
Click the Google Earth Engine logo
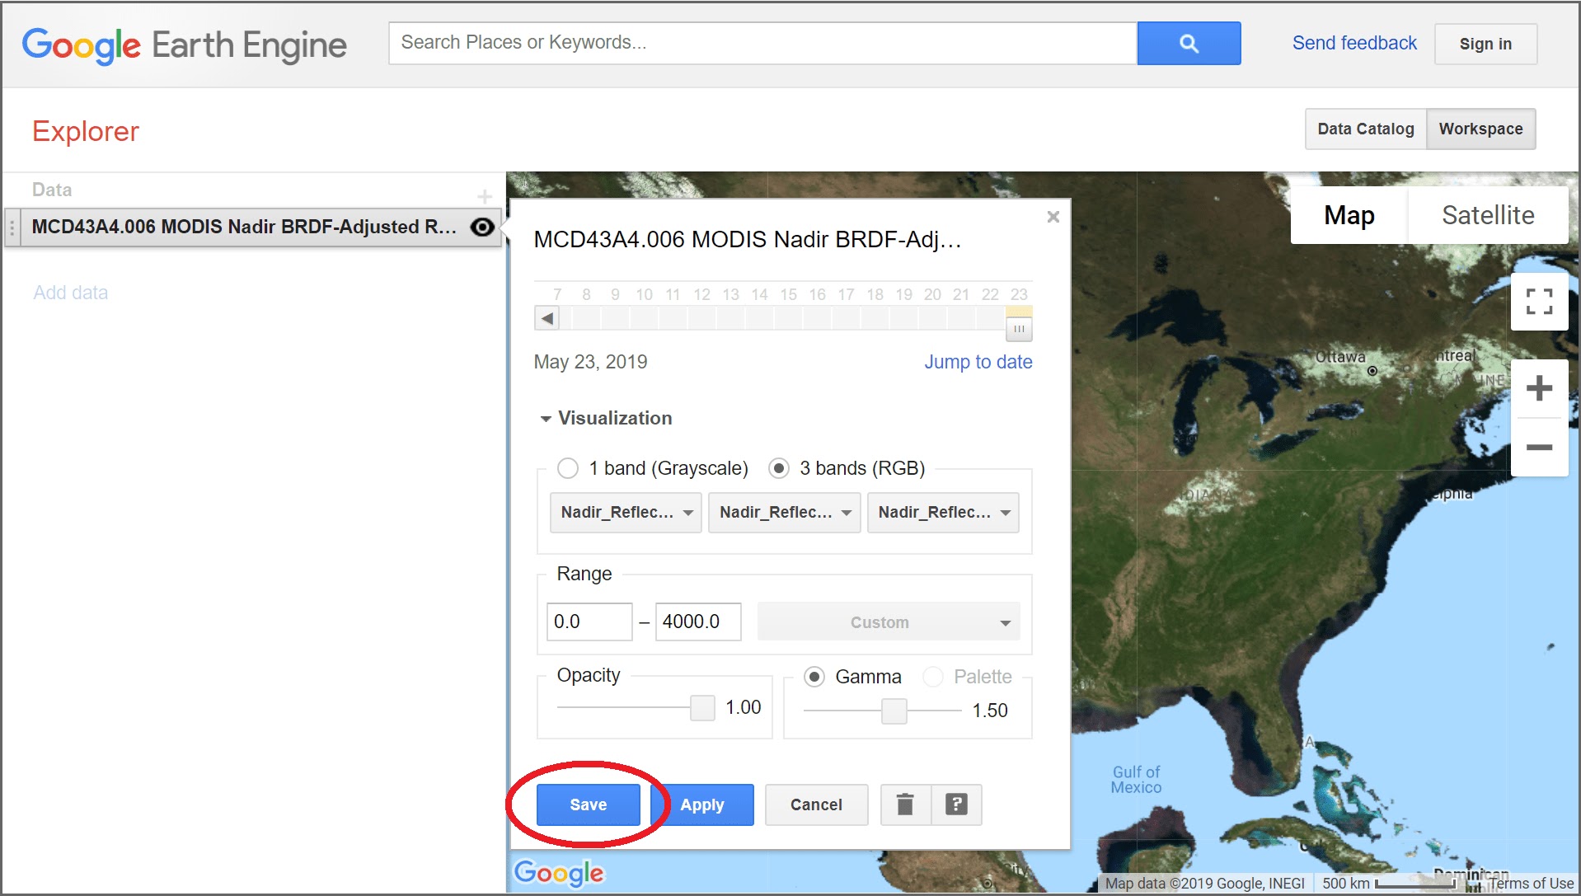[184, 45]
